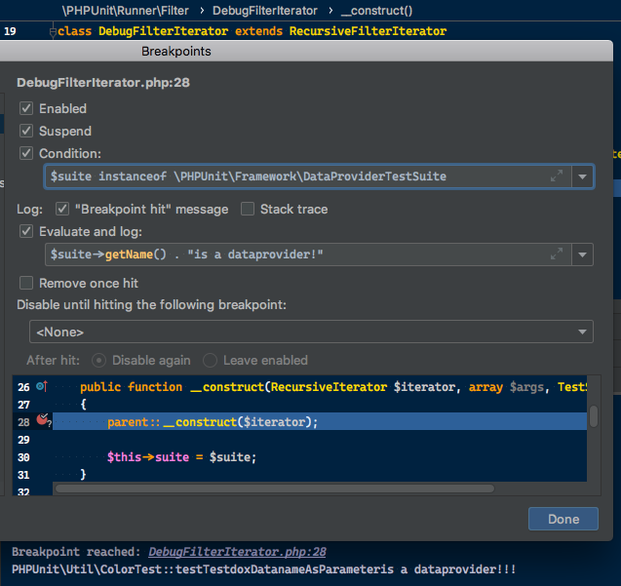621x586 pixels.
Task: Select Disable again radio option
Action: pyautogui.click(x=98, y=360)
